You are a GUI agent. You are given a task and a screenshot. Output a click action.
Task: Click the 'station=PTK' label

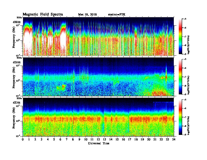(117, 15)
